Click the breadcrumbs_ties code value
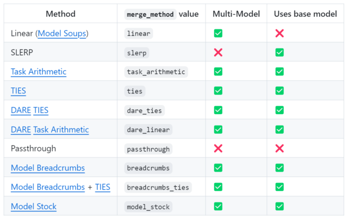This screenshot has width=348, height=220. click(x=158, y=187)
